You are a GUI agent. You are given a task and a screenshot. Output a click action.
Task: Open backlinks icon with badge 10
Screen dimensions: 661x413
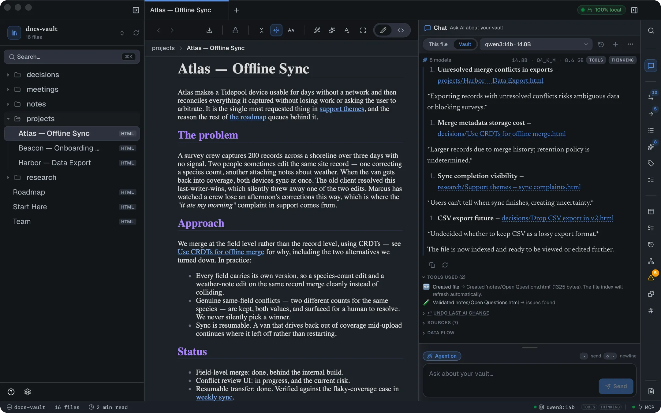pyautogui.click(x=651, y=97)
